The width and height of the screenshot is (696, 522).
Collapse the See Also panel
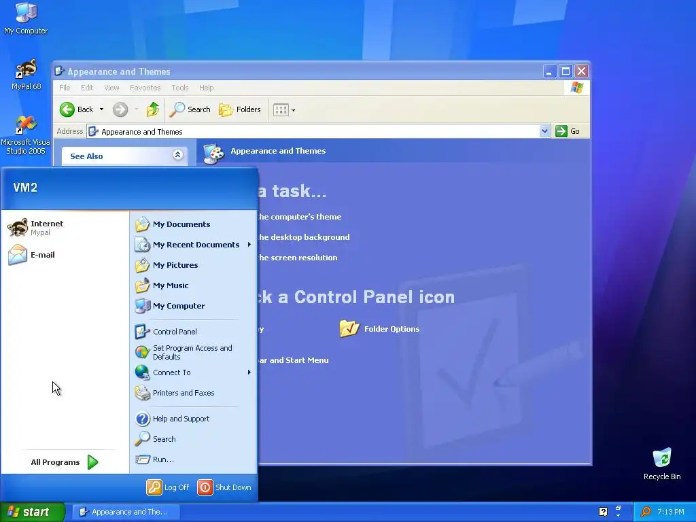point(177,154)
